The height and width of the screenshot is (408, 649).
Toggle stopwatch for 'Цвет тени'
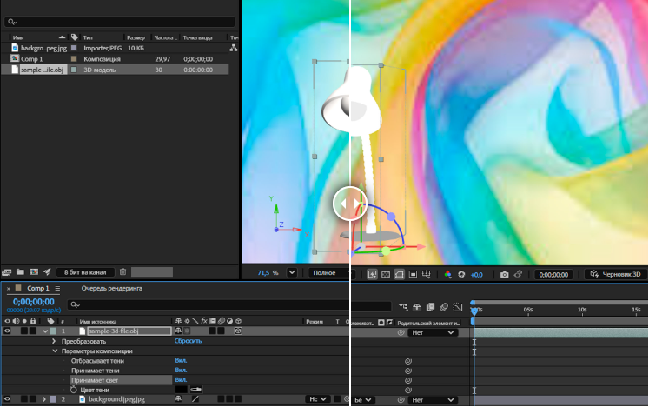point(74,390)
